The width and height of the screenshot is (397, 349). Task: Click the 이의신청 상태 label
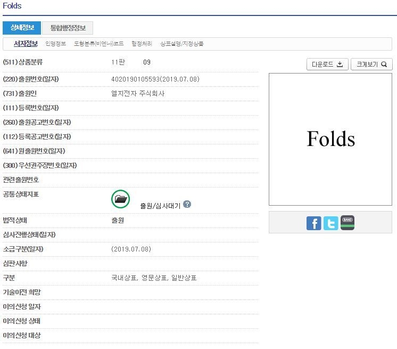tap(21, 321)
